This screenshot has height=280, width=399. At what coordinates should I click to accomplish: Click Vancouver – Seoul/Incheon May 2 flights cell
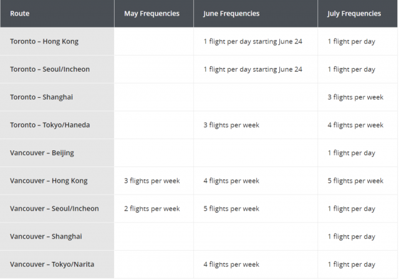[x=154, y=208]
